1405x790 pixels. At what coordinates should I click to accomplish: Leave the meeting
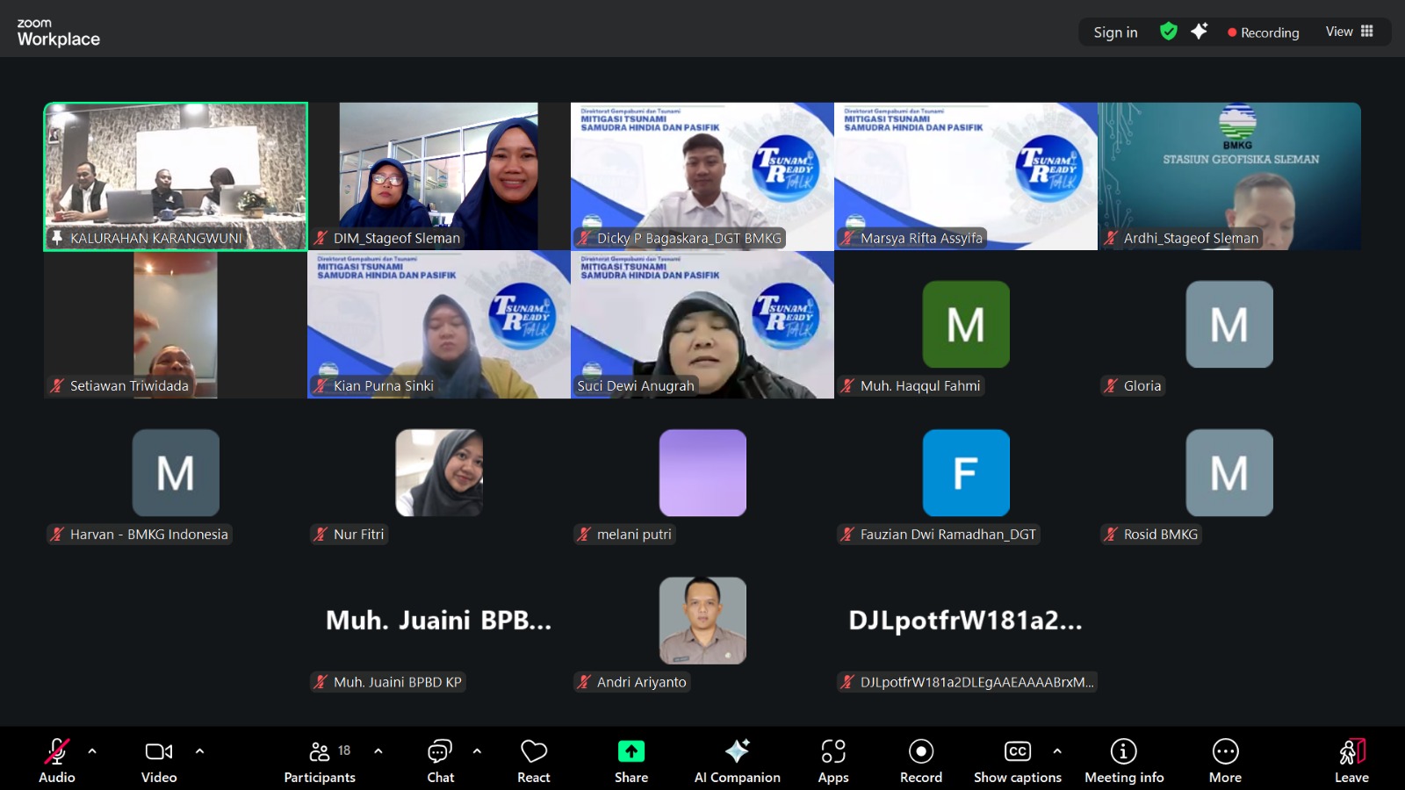(1351, 760)
